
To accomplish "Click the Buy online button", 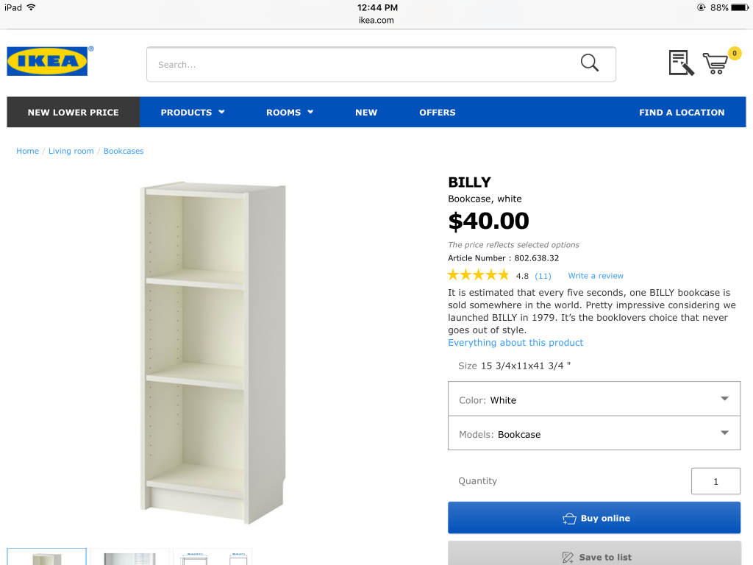I will click(594, 518).
